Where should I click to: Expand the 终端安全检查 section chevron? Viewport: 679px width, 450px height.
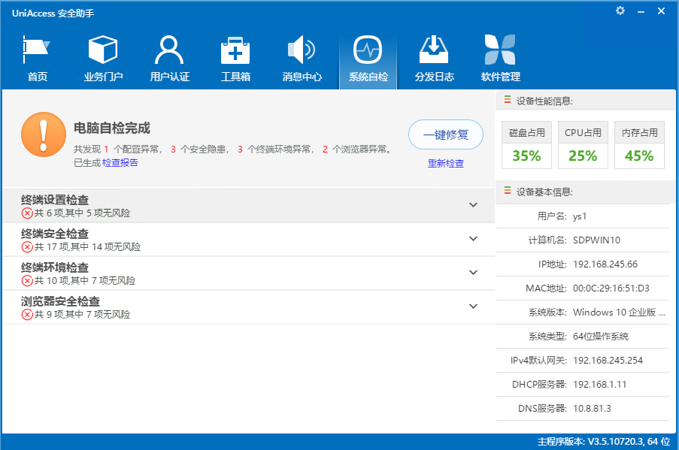coord(473,239)
